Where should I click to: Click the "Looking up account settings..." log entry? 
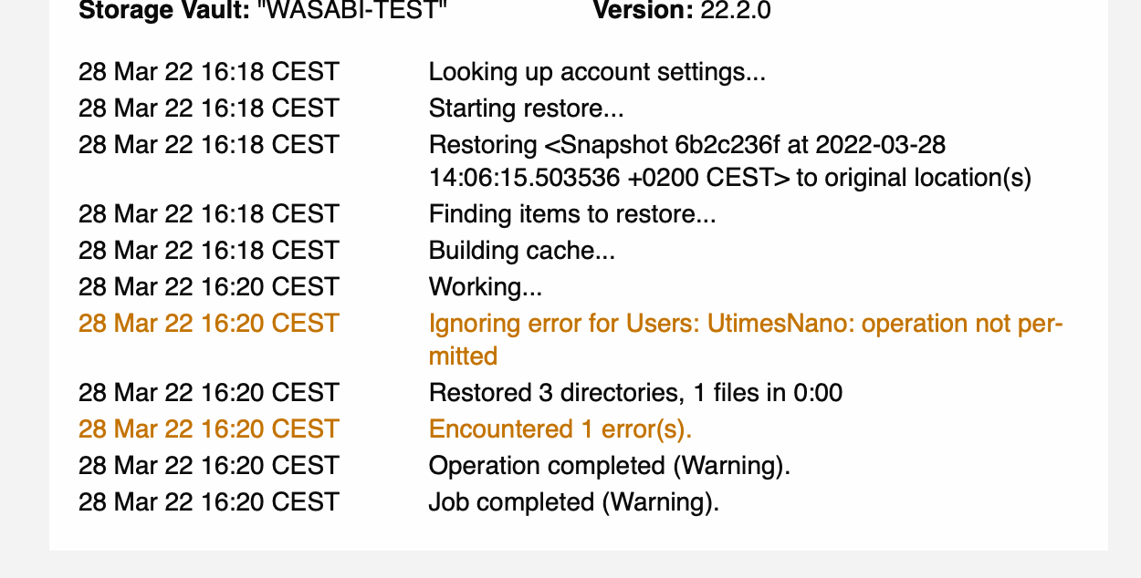(597, 72)
